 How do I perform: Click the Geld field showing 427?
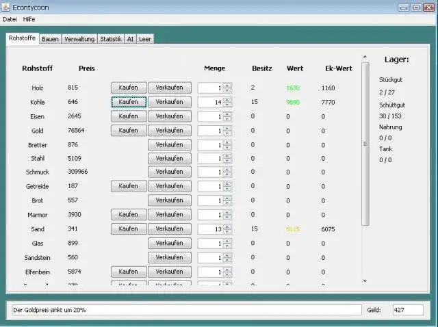[408, 310]
